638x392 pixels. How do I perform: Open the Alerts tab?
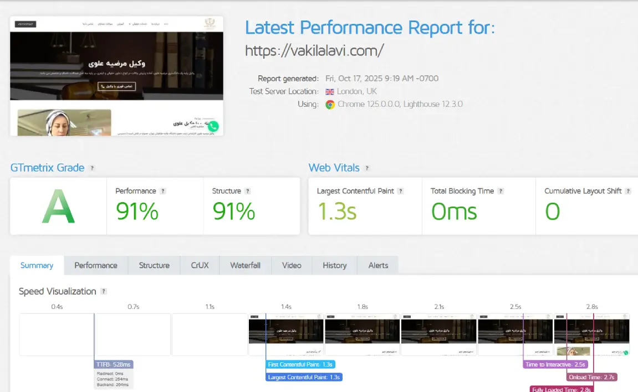[x=378, y=265]
